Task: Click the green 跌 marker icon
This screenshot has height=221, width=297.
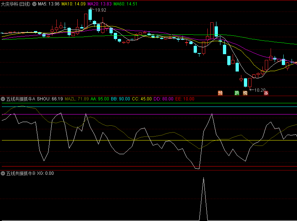Action: [x=237, y=93]
